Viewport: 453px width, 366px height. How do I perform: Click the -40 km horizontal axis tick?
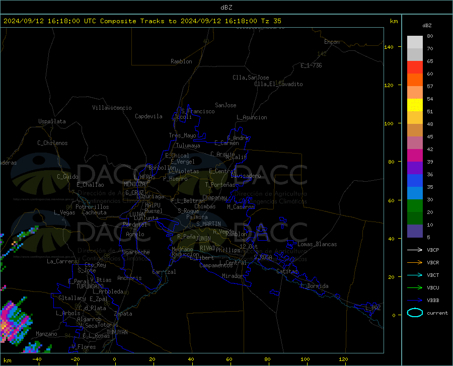[x=37, y=359]
